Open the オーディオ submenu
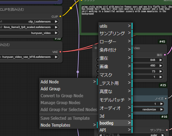Screen dimensions: 172x136 [115, 108]
